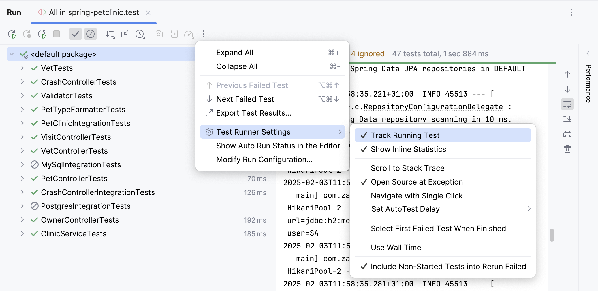
Task: Choose Export Test Results from the menu
Action: pos(253,113)
